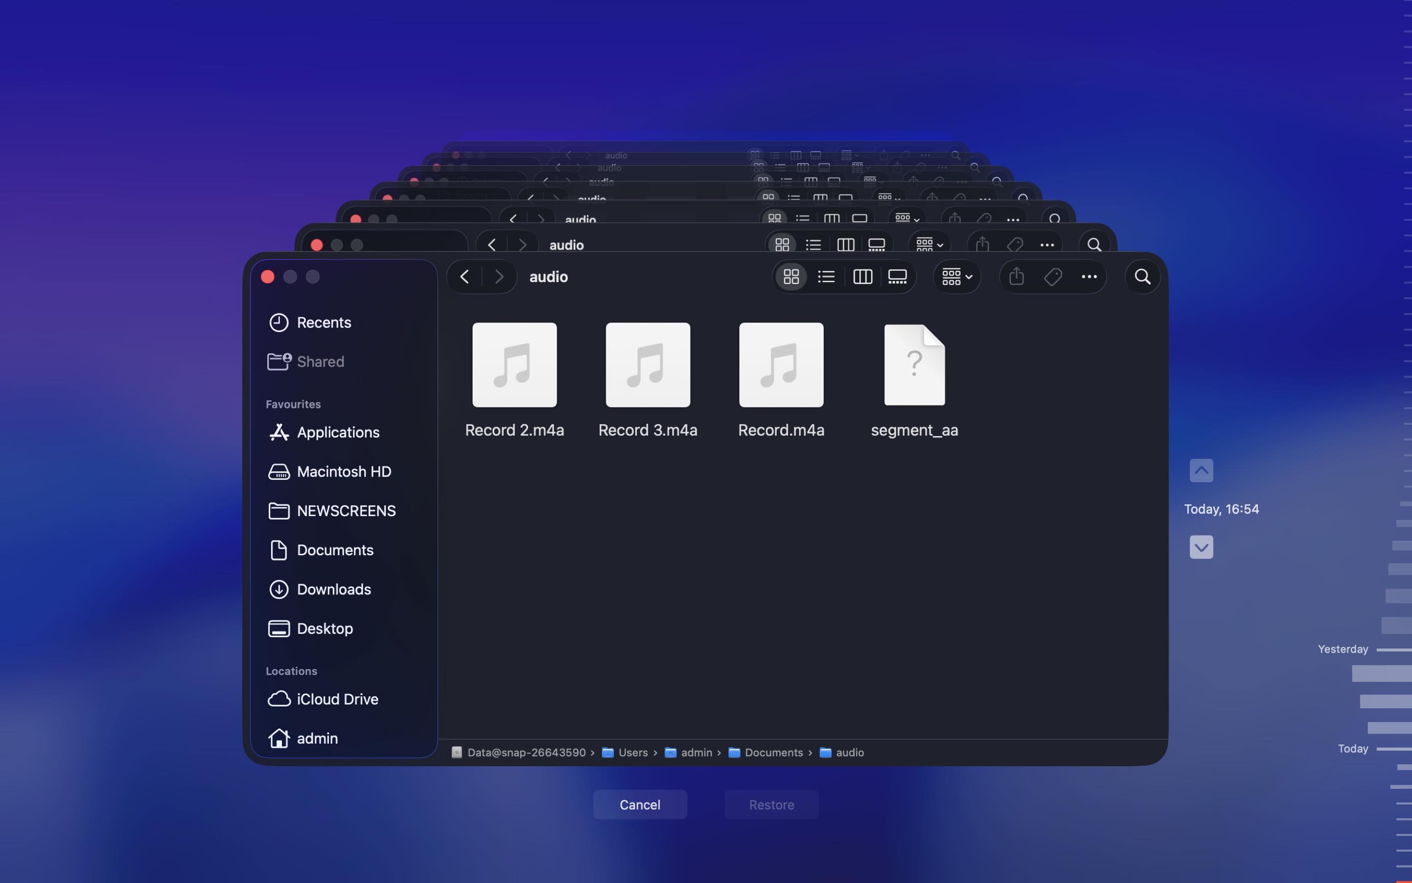Click admin in the path bar
This screenshot has height=883, width=1412.
click(x=689, y=752)
